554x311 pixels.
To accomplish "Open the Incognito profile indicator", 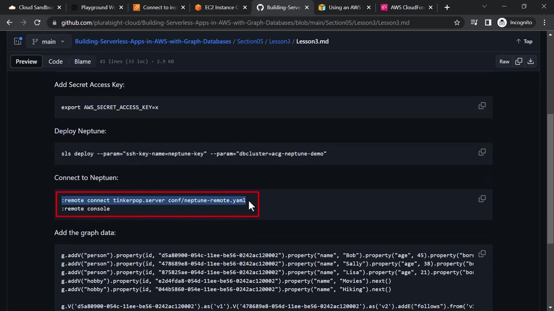I will [x=515, y=22].
